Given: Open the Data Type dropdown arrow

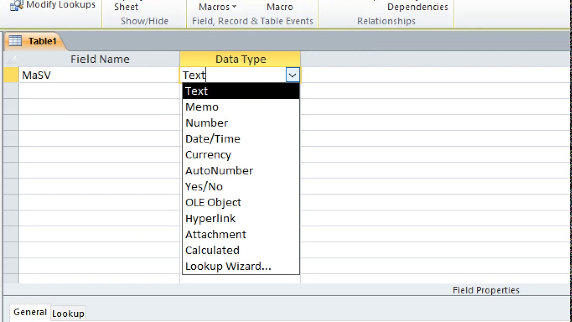Looking at the screenshot, I should tap(292, 75).
